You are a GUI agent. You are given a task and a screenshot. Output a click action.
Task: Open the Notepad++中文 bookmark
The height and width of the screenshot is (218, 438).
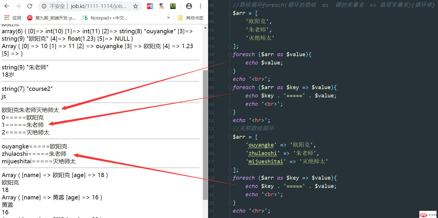click(105, 18)
